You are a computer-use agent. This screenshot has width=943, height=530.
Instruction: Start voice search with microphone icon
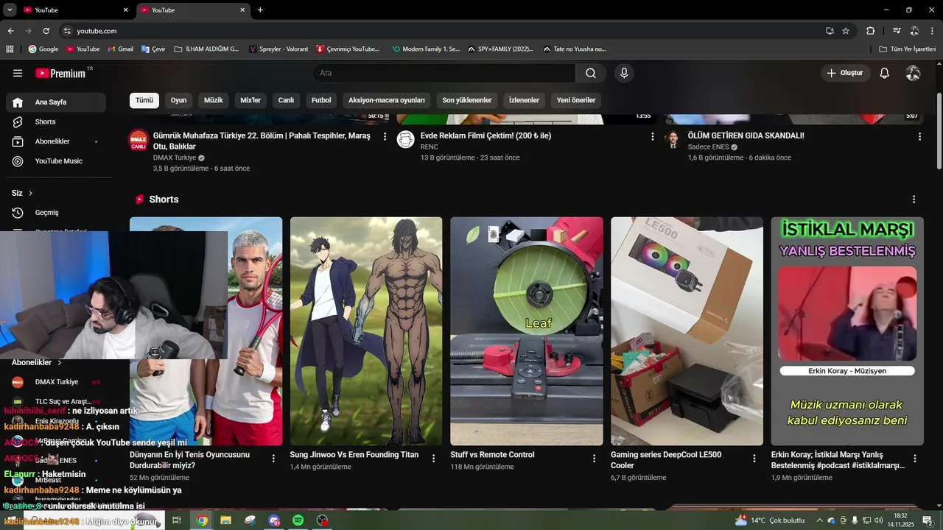coord(624,73)
